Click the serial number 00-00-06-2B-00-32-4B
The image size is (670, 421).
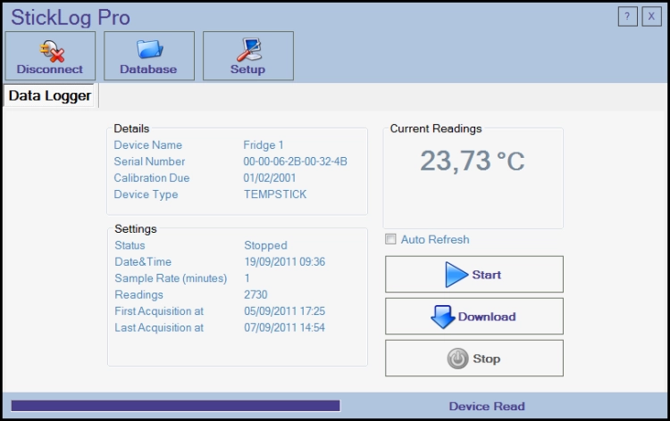[x=295, y=161]
